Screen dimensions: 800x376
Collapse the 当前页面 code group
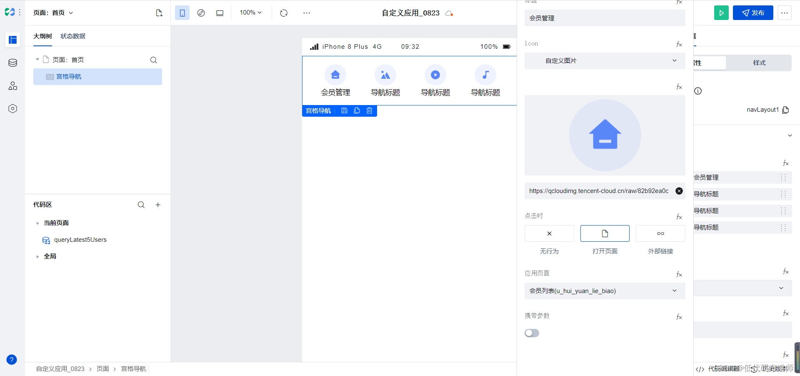[x=37, y=223]
